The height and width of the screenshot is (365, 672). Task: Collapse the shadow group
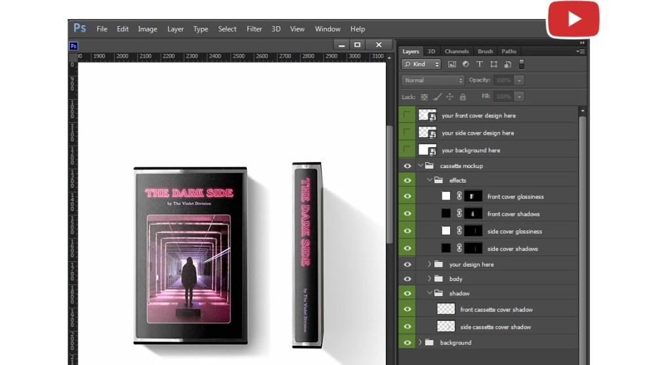pos(429,293)
